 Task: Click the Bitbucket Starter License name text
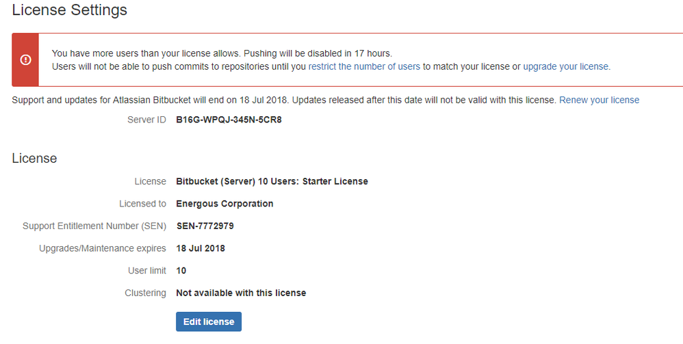click(x=272, y=181)
